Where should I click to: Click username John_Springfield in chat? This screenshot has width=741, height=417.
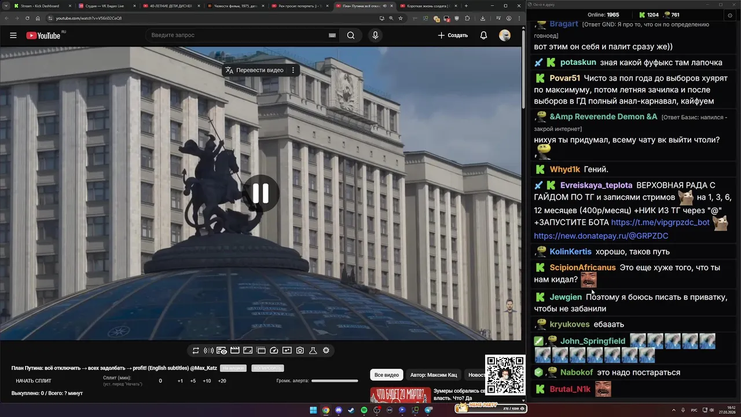click(593, 341)
